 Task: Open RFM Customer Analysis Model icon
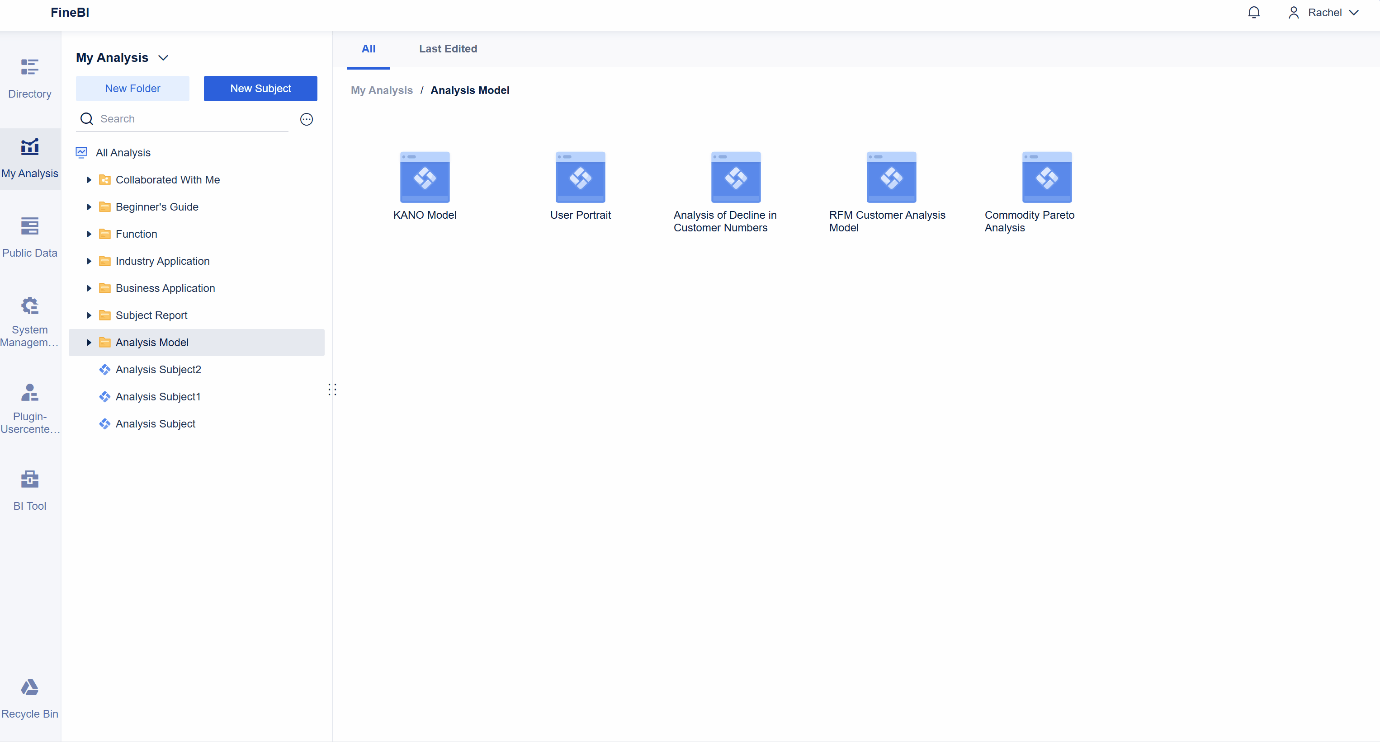[x=891, y=177]
